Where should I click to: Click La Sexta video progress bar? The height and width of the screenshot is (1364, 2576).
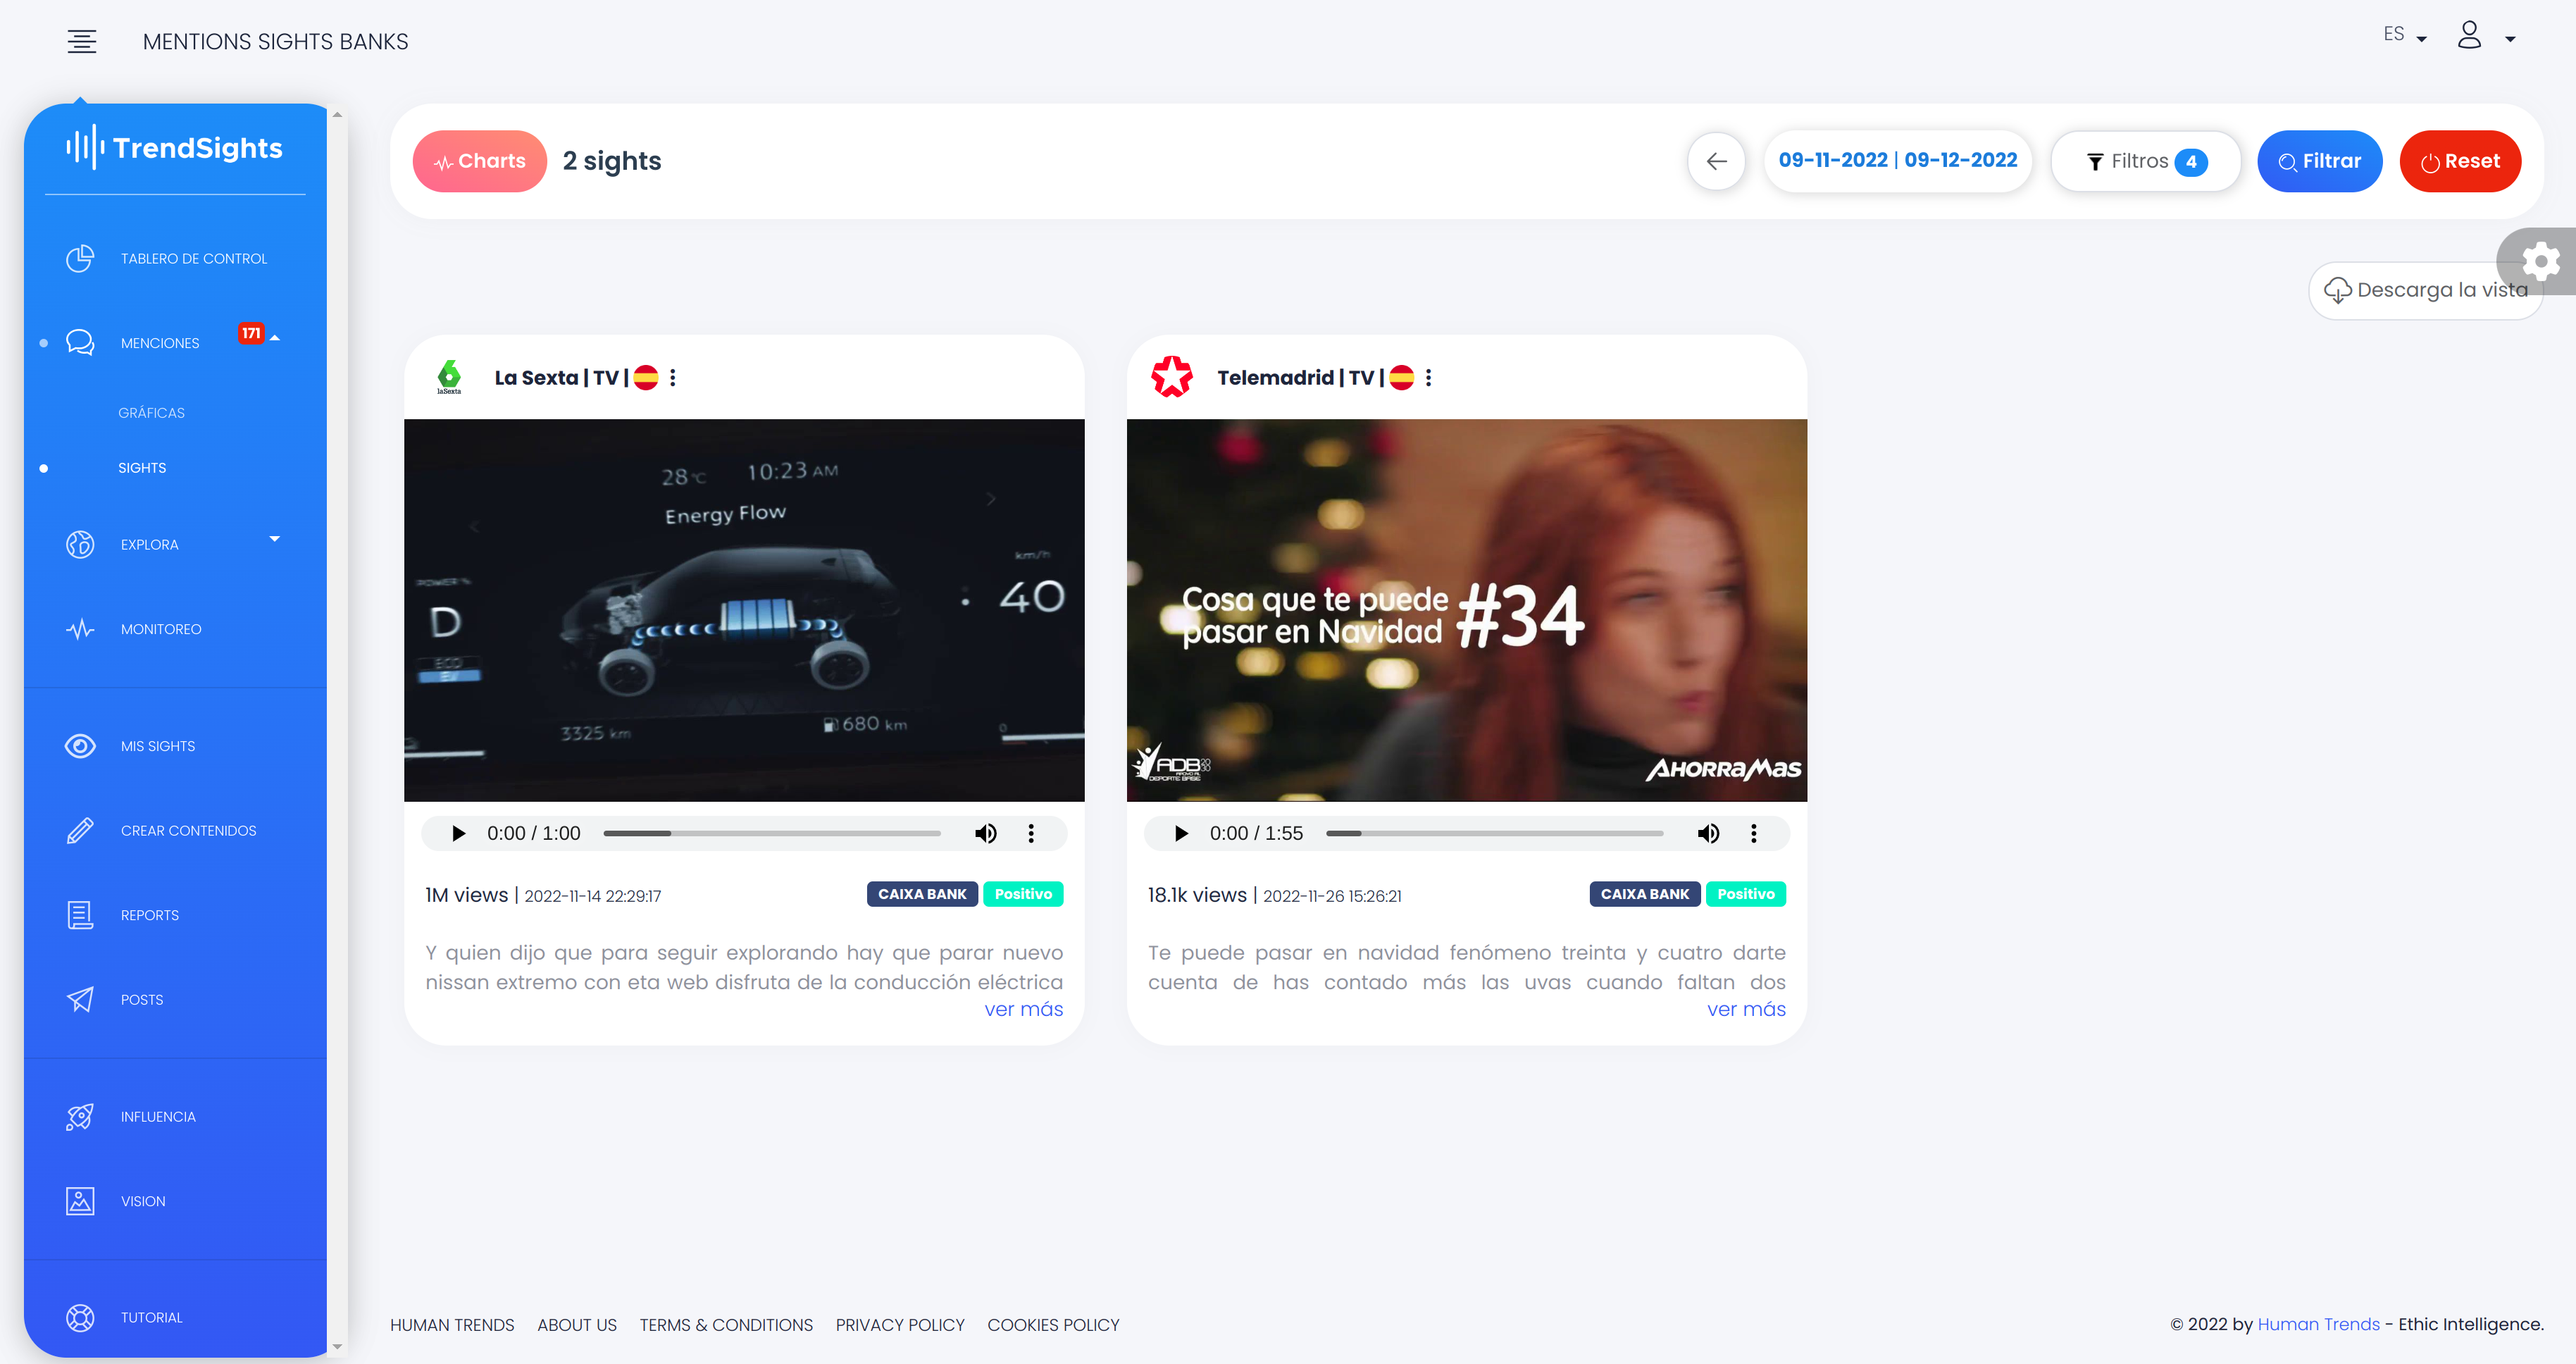coord(771,834)
